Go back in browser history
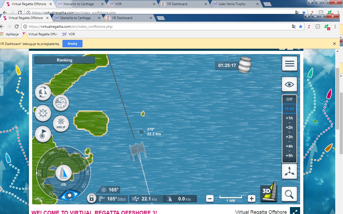Screen dimensions: 343x214 coord(2,26)
